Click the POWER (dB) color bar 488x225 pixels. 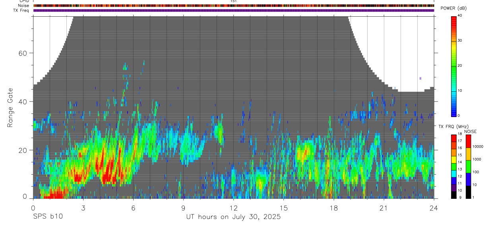[x=454, y=66]
